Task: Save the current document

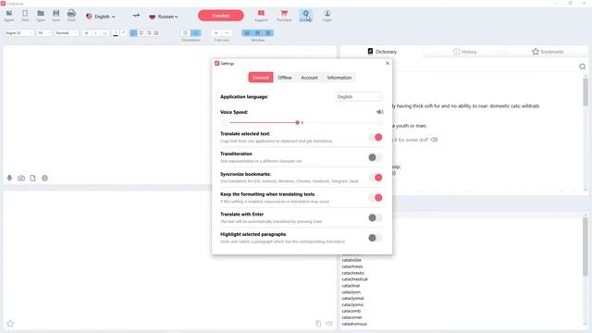Action: tap(55, 16)
